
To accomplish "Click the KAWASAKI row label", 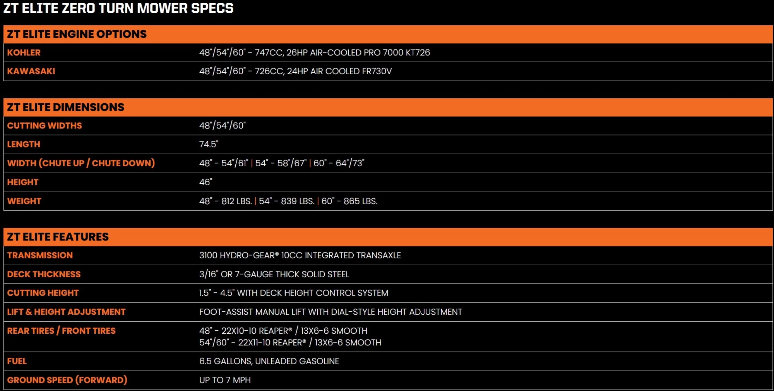I will point(31,71).
